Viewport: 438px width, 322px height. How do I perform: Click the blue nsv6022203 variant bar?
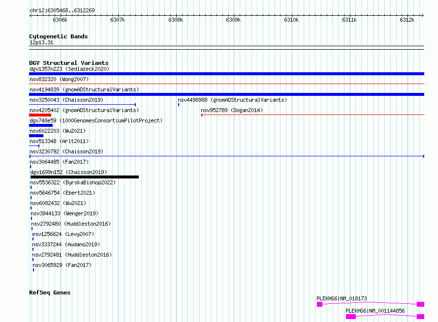(x=36, y=136)
